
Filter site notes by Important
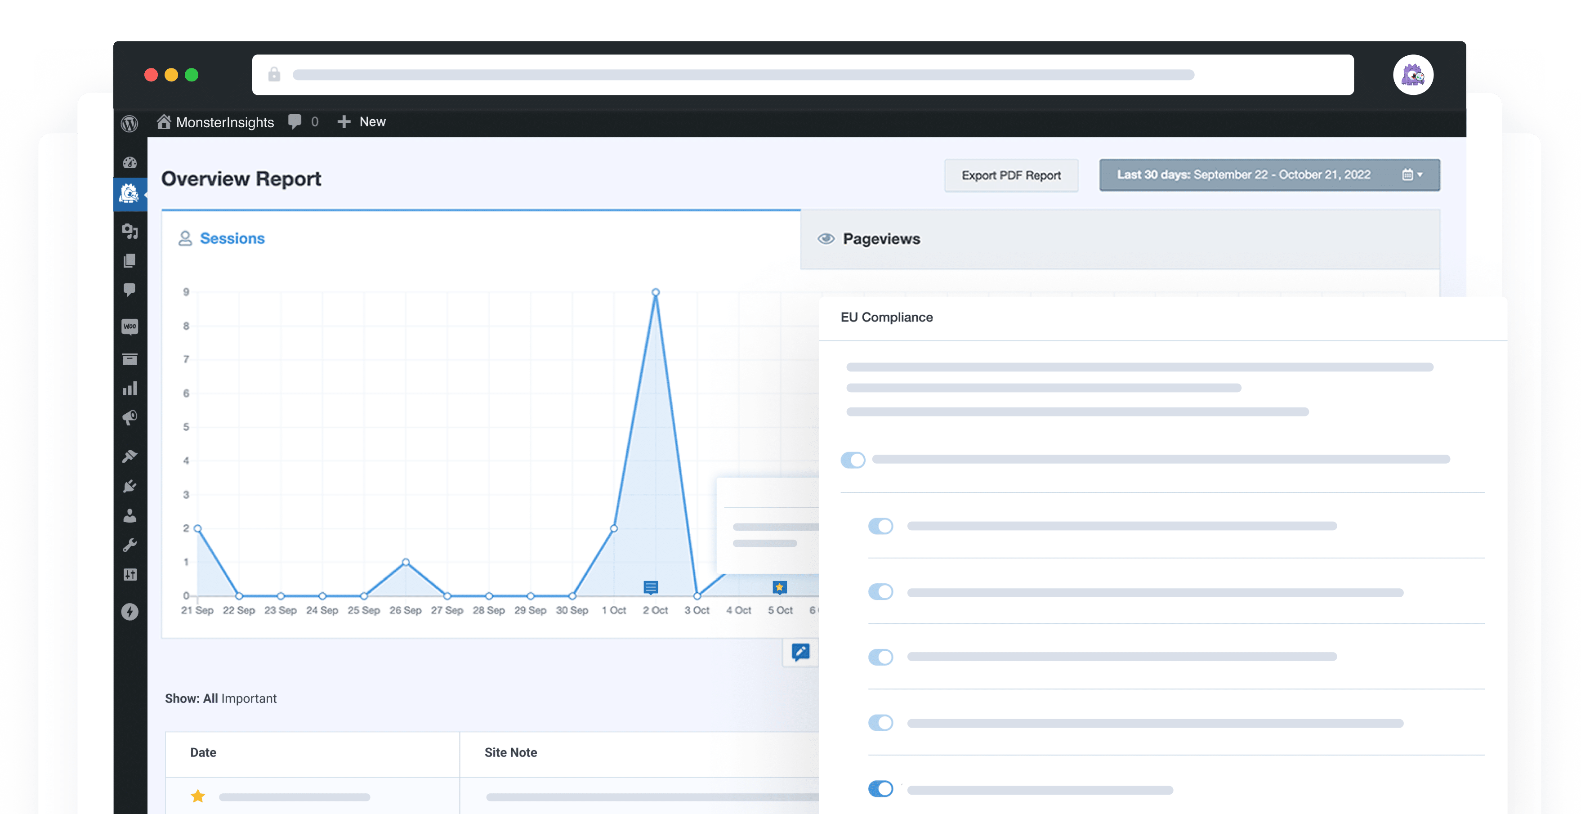tap(249, 698)
